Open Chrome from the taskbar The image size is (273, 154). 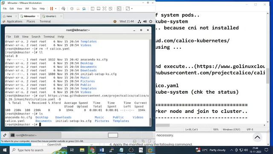click(92, 150)
